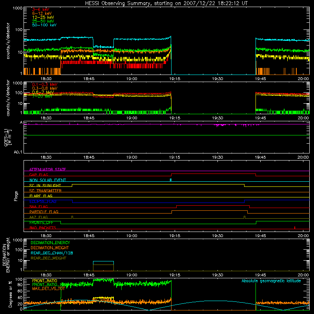Click the red BAD_PACKETS spike near 20:00
Screen dimensions: 314x314
coord(295,228)
